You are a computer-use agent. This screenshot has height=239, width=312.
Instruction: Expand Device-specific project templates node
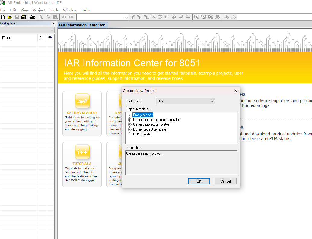pyautogui.click(x=129, y=120)
